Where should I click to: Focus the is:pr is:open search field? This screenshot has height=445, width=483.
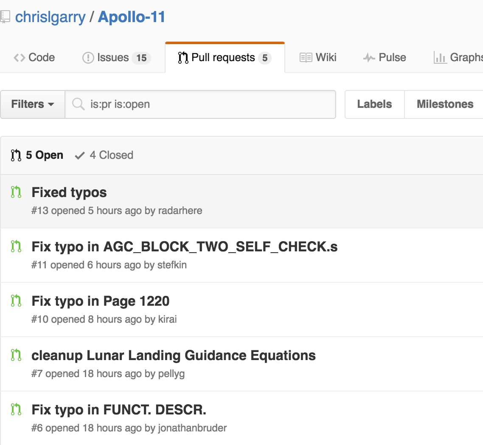tap(200, 104)
